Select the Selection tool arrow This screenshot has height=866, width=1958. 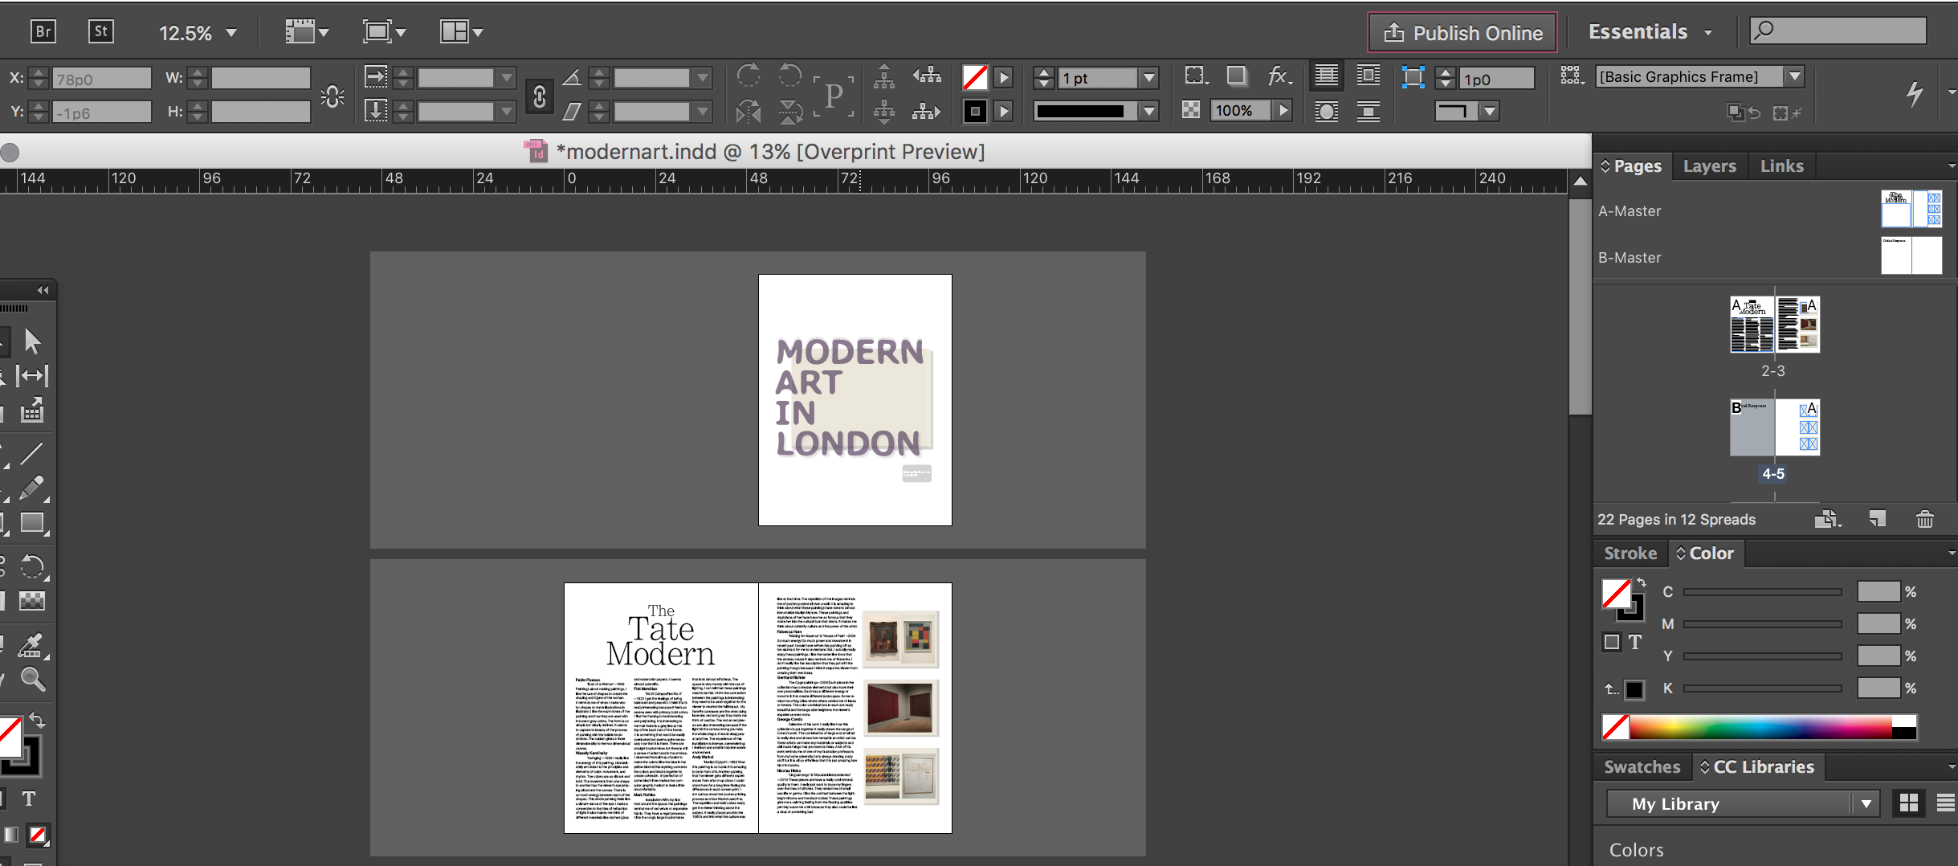click(x=32, y=341)
